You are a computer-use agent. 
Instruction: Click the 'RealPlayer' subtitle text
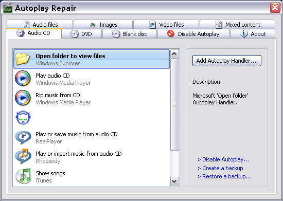[48, 141]
